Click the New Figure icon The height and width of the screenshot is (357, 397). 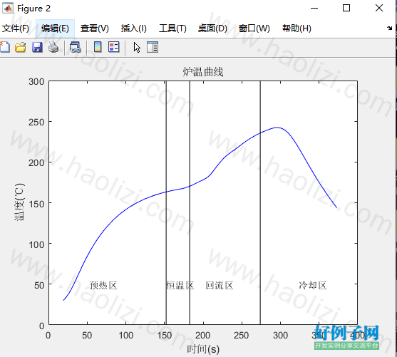tap(5, 47)
